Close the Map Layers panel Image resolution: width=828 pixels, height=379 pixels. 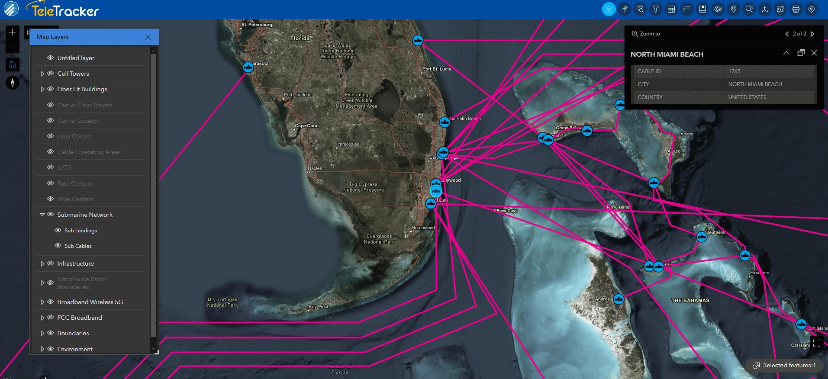point(148,37)
